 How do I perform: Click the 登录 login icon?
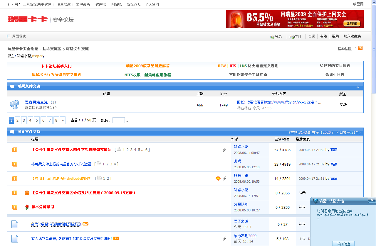(272, 37)
